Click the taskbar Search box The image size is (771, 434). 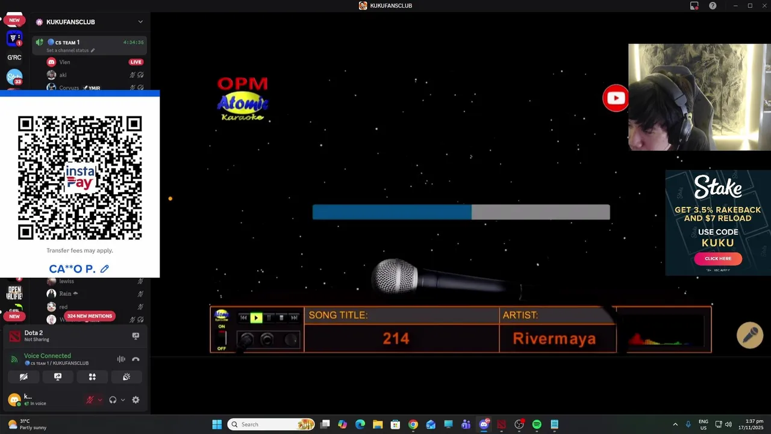pos(272,424)
